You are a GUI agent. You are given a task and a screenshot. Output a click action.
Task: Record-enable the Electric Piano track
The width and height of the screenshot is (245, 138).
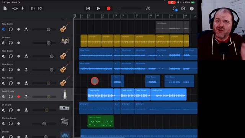pyautogui.click(x=19, y=123)
